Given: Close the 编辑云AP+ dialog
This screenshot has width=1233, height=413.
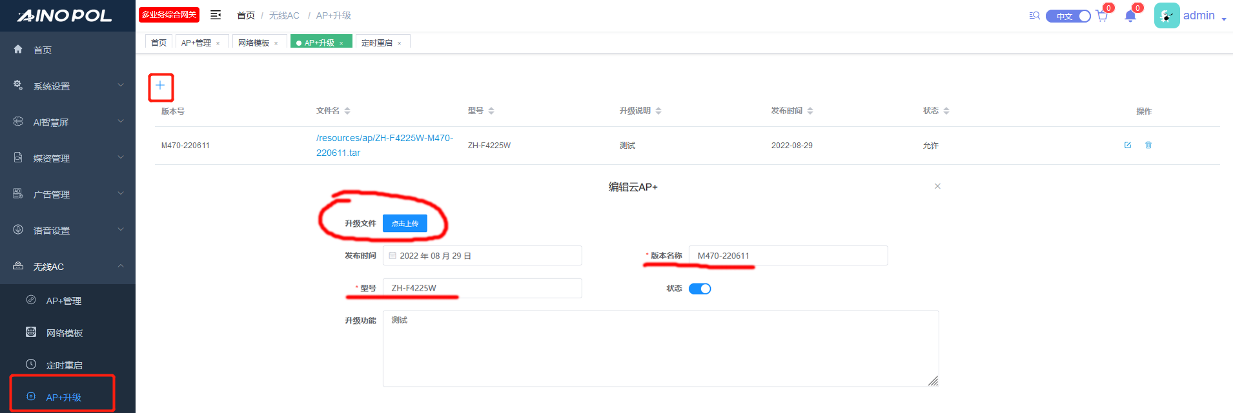Looking at the screenshot, I should [937, 186].
